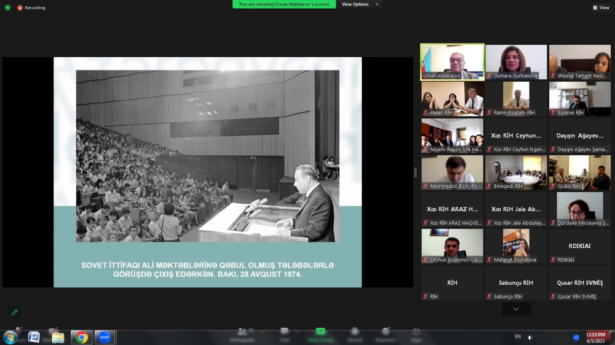
Task: Click muted mic icon on QUBA RİH tile
Action: click(553, 186)
